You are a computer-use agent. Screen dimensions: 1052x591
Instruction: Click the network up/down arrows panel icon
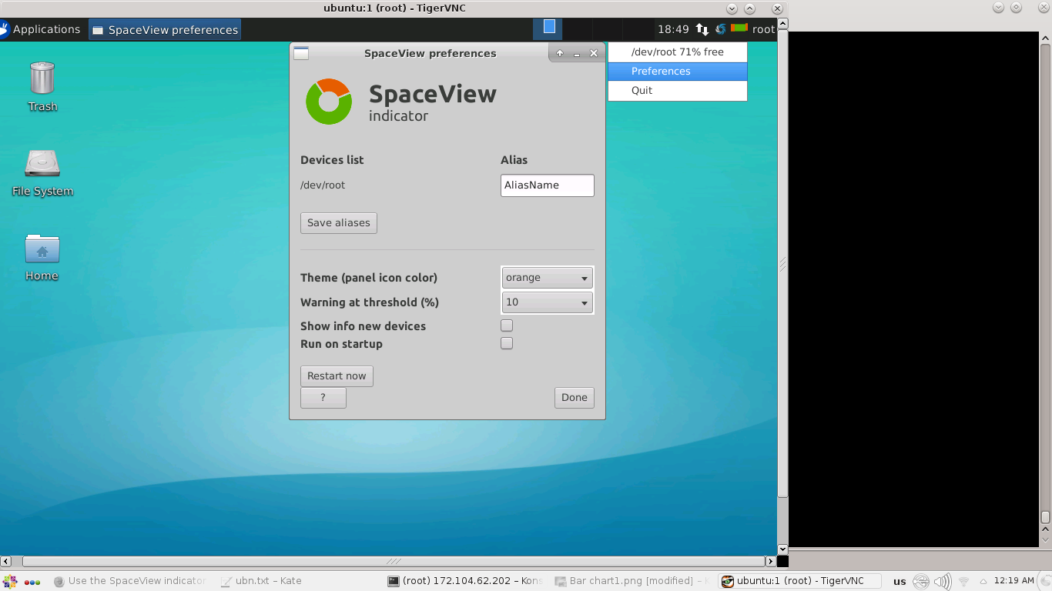(702, 29)
